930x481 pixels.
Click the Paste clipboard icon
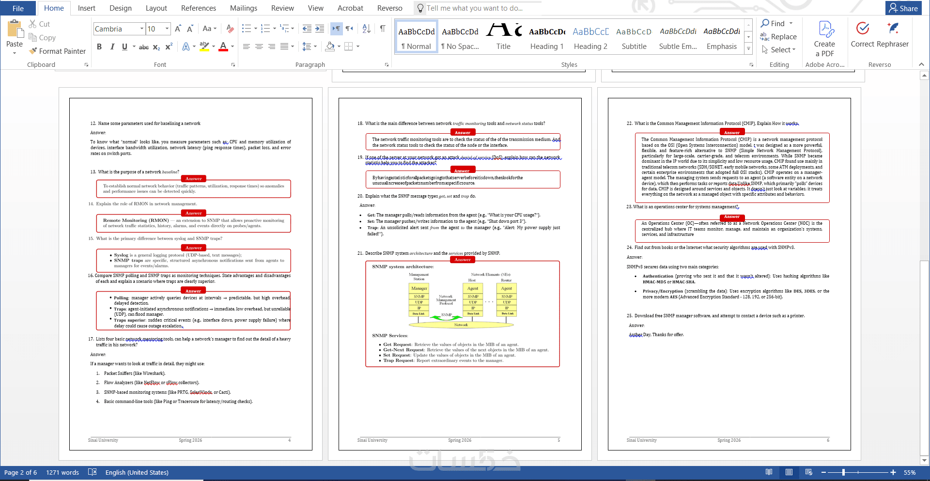pos(15,29)
